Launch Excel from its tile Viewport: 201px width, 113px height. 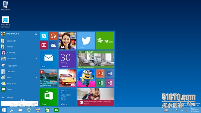tap(100, 83)
